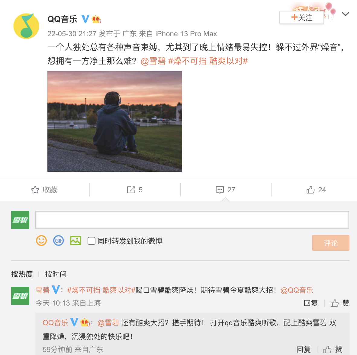This screenshot has width=357, height=355.
Task: Click the comment text input box
Action: [x=192, y=220]
